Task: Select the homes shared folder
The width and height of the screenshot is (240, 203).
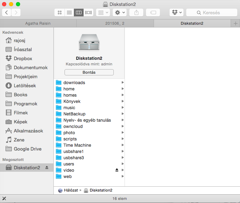Action: point(89,95)
